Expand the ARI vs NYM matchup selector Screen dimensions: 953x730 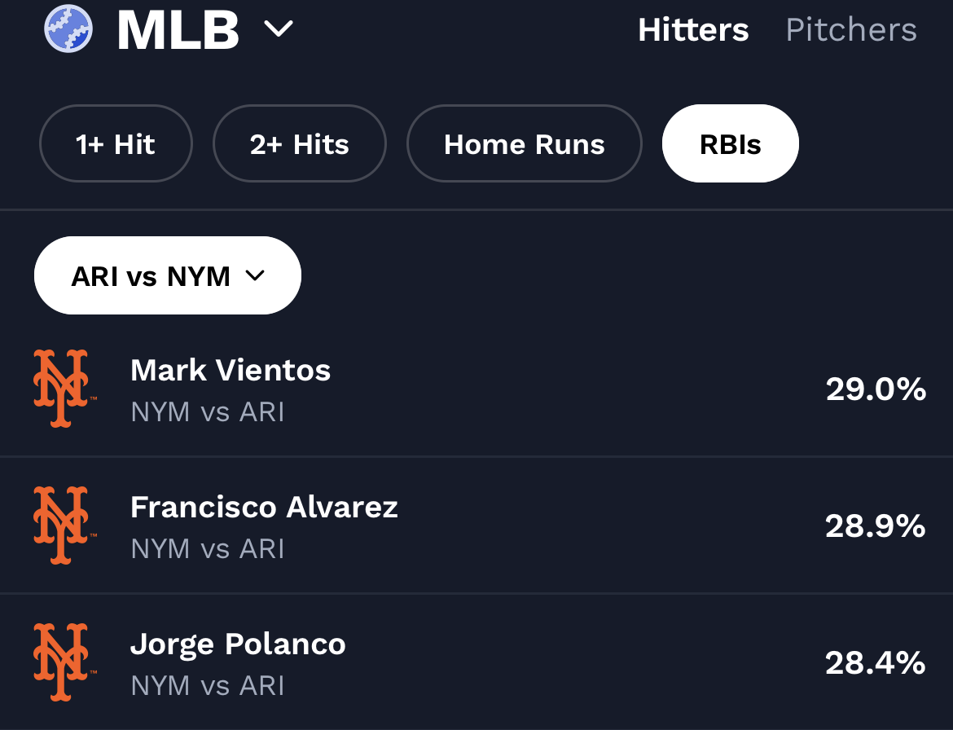click(167, 275)
